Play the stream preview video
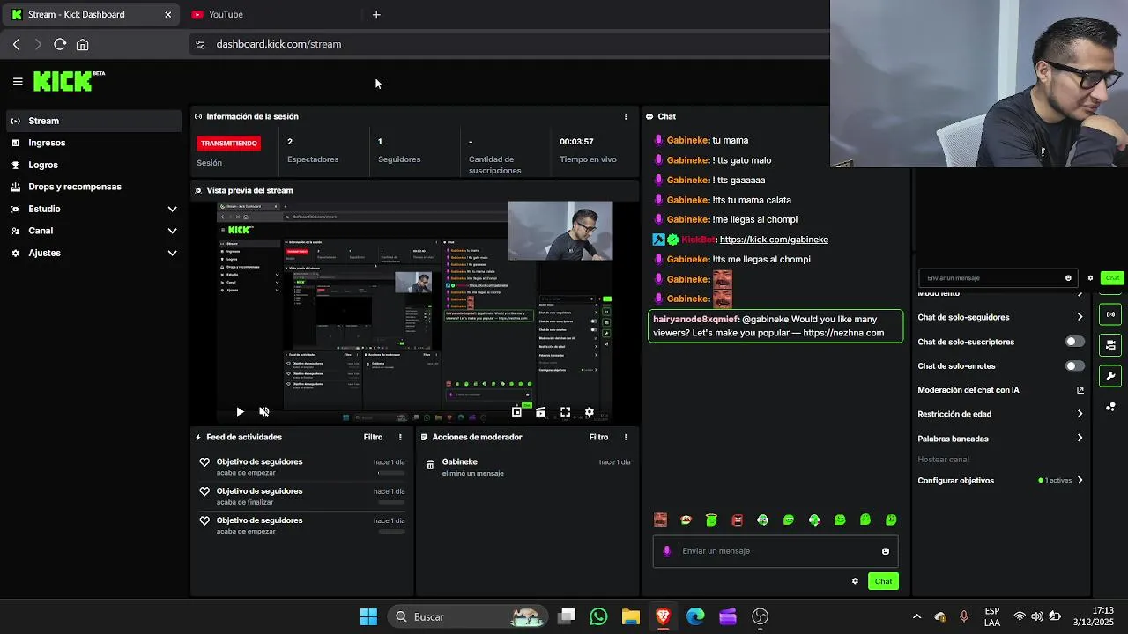 click(240, 411)
